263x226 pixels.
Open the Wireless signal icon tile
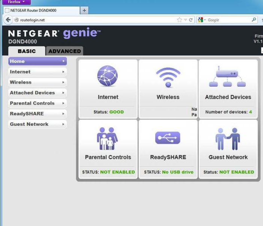tap(168, 77)
